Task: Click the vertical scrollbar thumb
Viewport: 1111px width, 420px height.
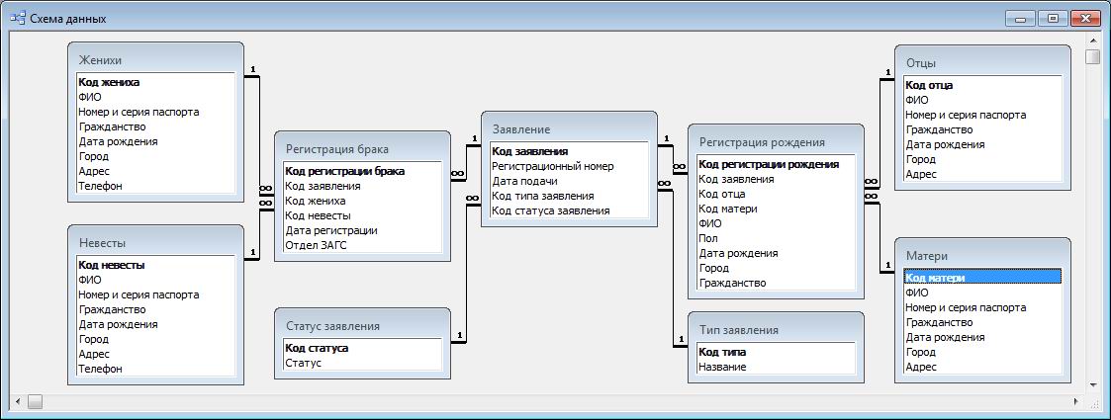Action: [x=1092, y=56]
